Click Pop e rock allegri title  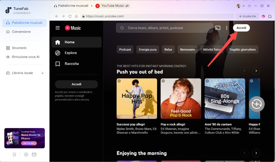coord(173,124)
